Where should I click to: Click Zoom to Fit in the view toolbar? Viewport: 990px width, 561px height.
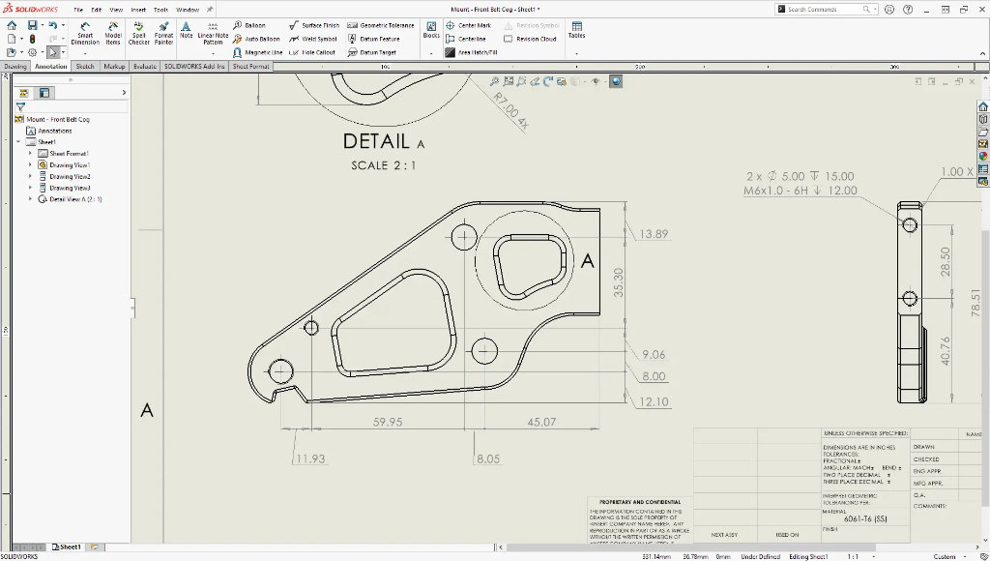pyautogui.click(x=494, y=81)
